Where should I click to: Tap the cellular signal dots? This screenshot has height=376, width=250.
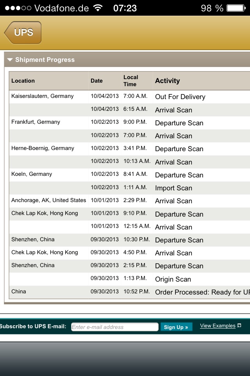tap(18, 8)
